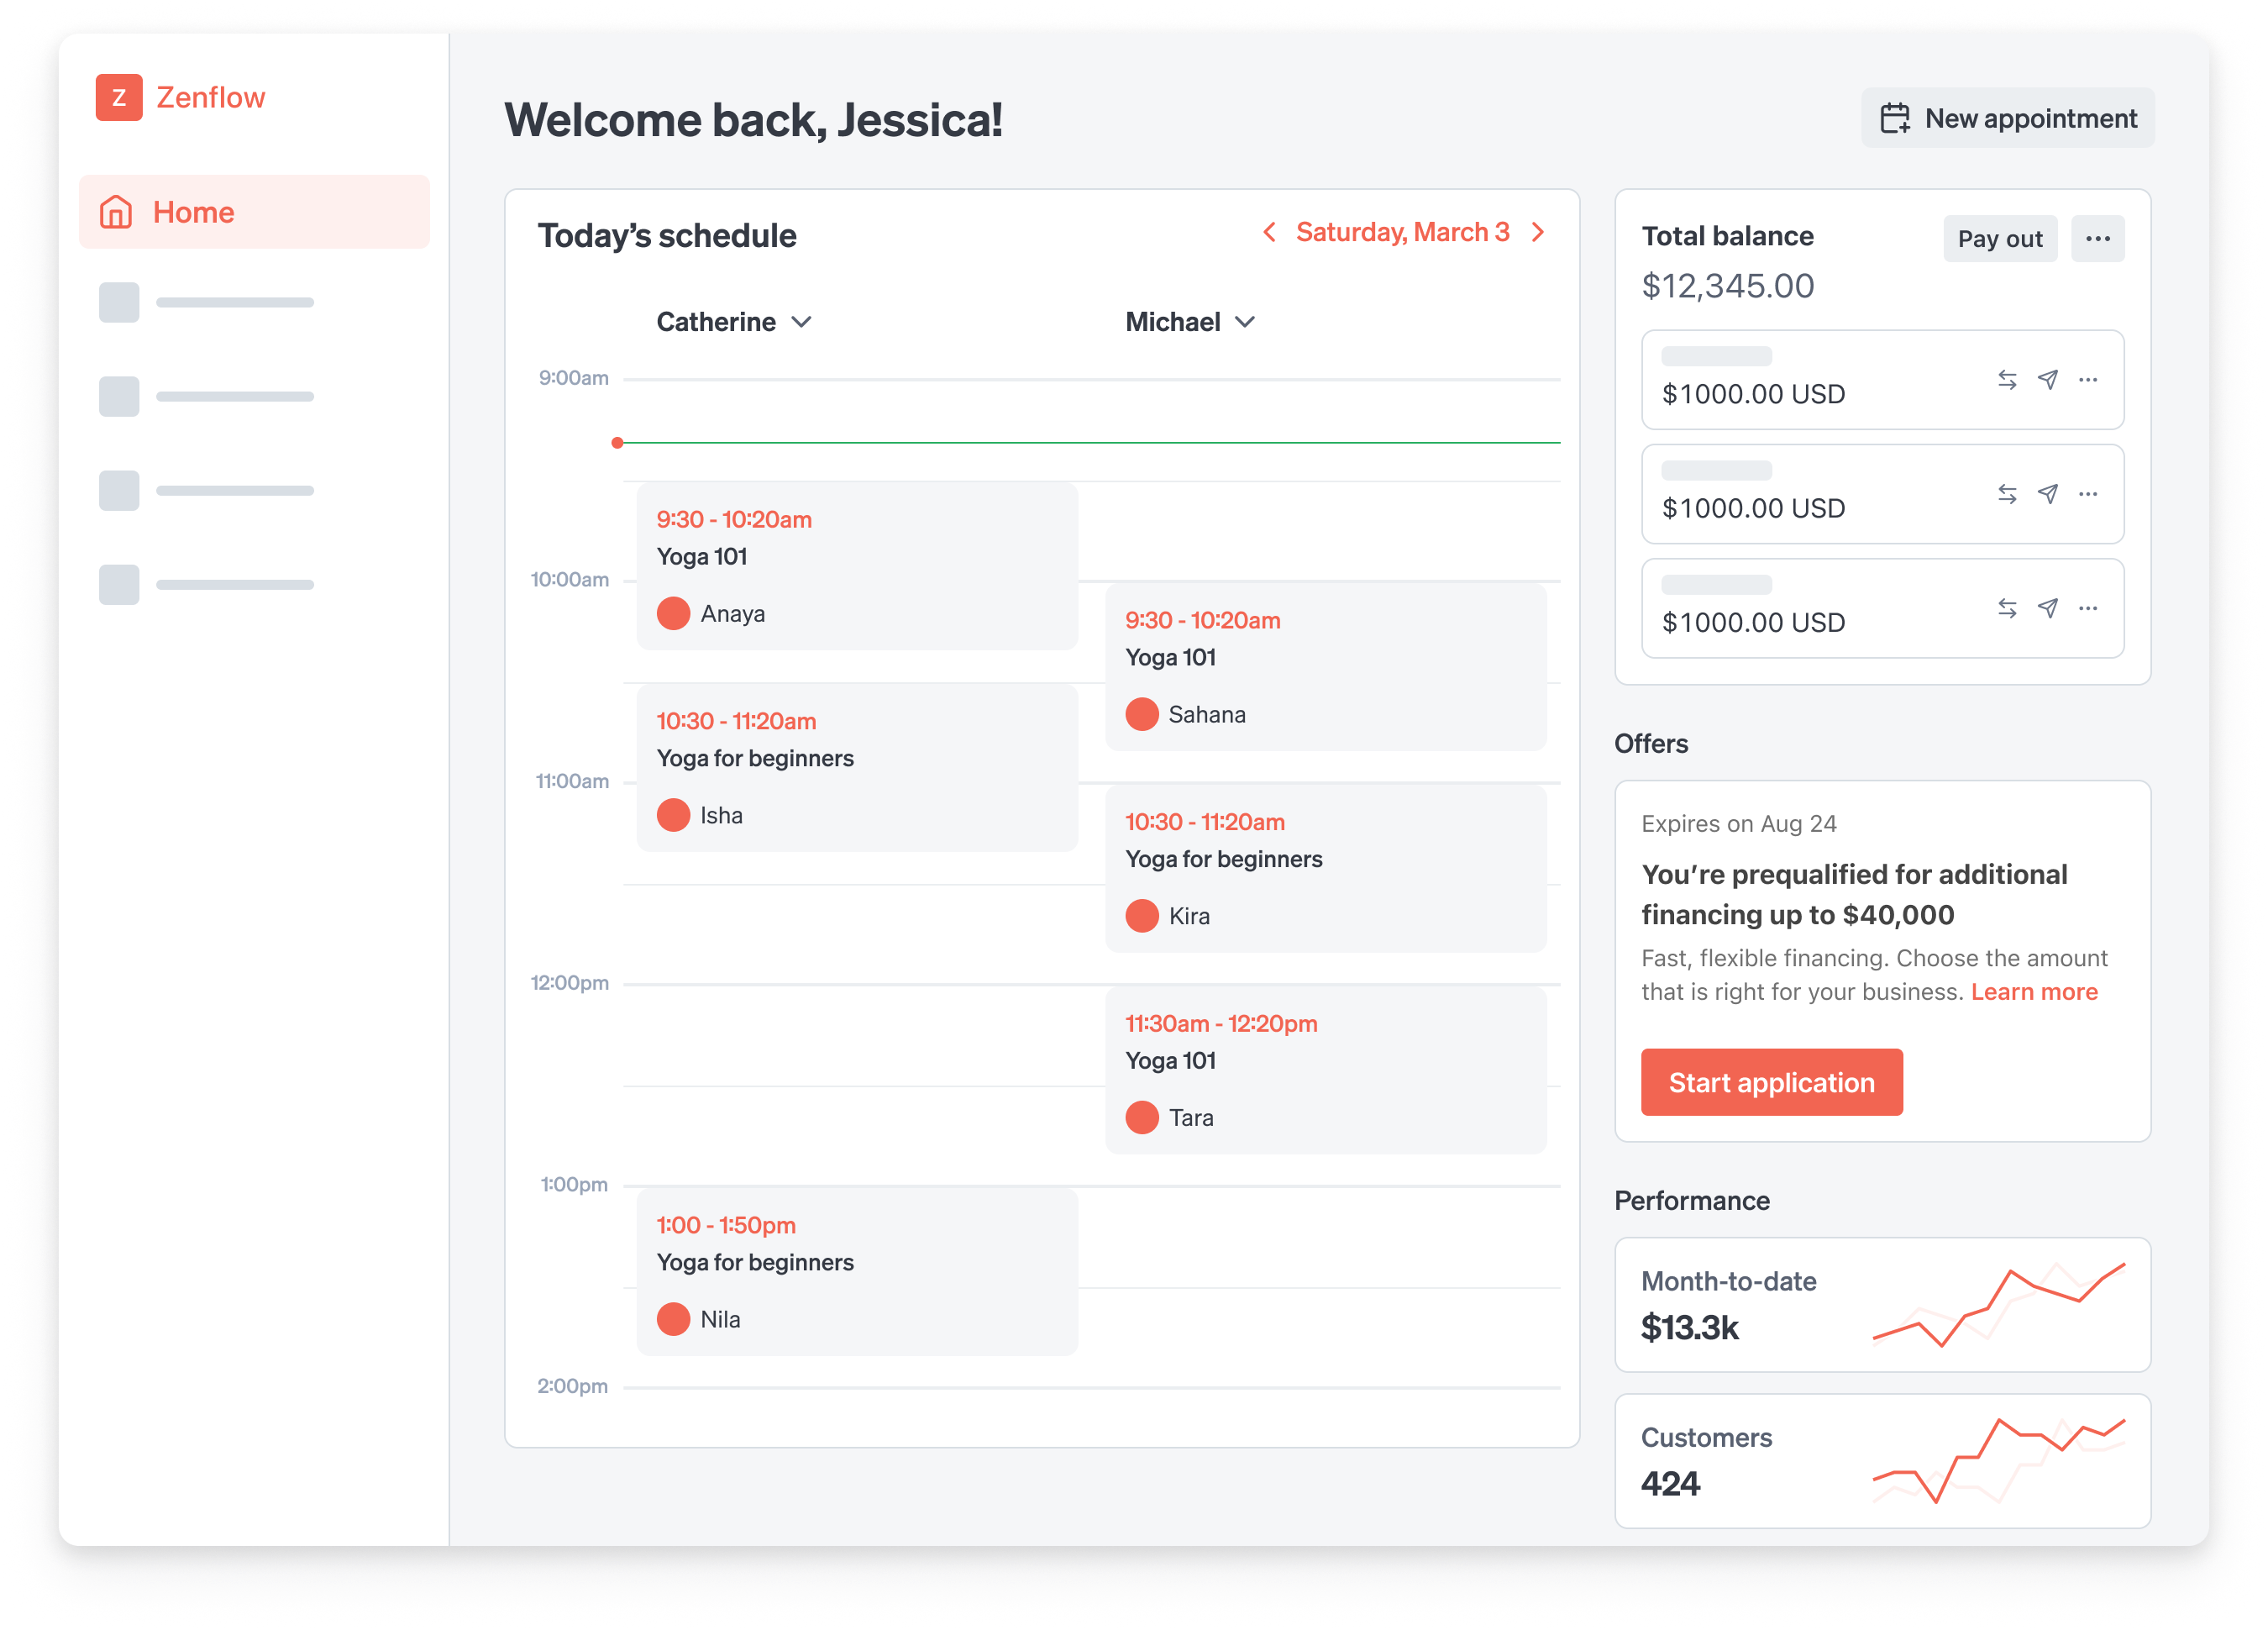
Task: Open the Learn more link
Action: click(x=2034, y=991)
